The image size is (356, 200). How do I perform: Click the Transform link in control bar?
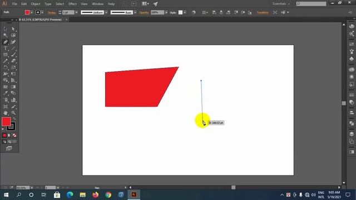coord(263,12)
